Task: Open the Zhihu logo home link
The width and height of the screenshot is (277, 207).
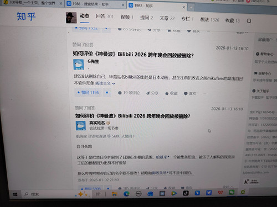Action: (26, 16)
